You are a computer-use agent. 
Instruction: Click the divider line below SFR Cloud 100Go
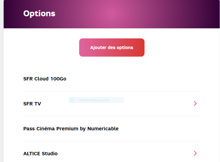[112, 91]
